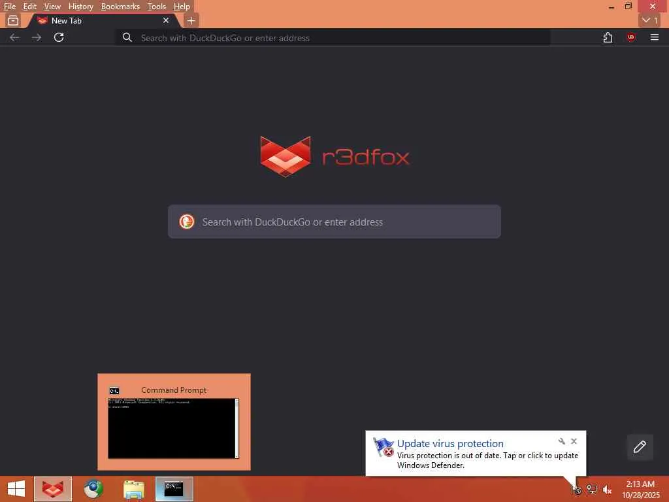Click the magnifier icon in address bar

(127, 37)
